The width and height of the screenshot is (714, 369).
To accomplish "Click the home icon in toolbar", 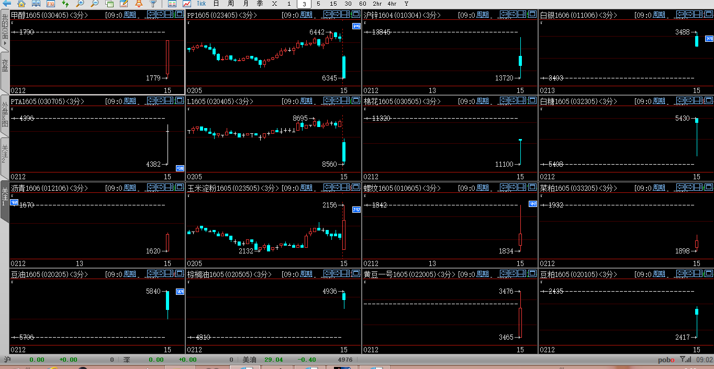I will click(x=21, y=4).
